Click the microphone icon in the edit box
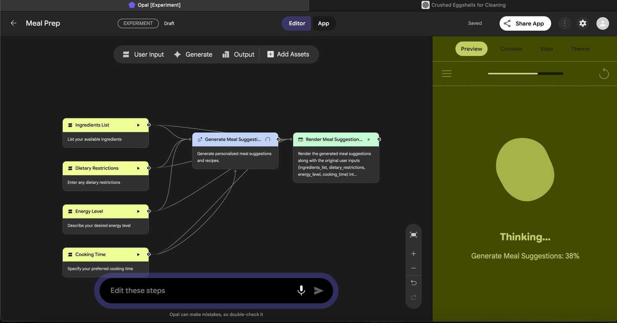The image size is (617, 323). (x=301, y=291)
